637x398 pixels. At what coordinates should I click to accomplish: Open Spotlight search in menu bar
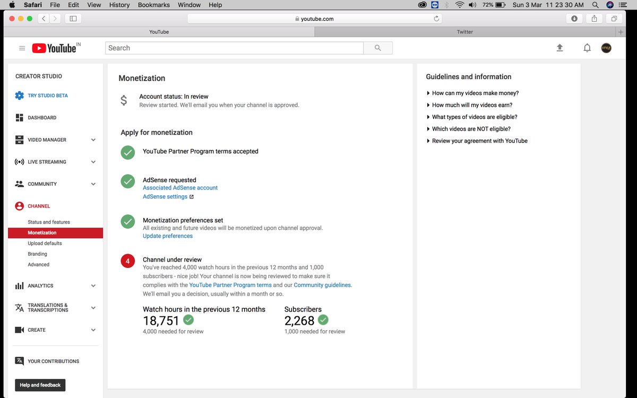[x=596, y=5]
